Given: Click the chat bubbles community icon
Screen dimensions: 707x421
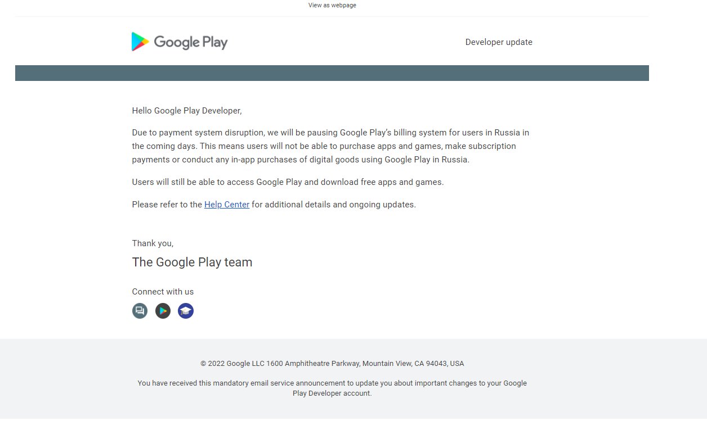Looking at the screenshot, I should (140, 311).
